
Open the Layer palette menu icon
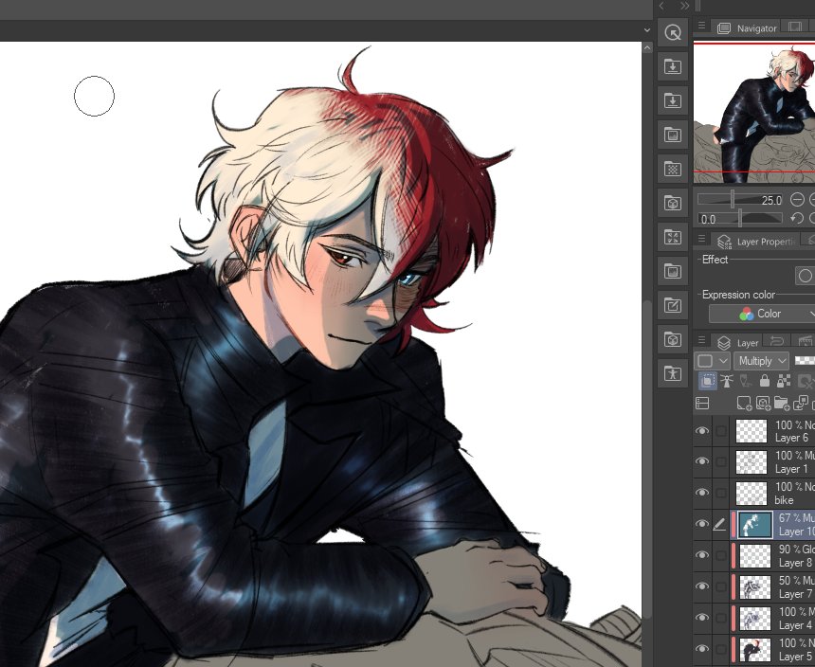pos(701,340)
